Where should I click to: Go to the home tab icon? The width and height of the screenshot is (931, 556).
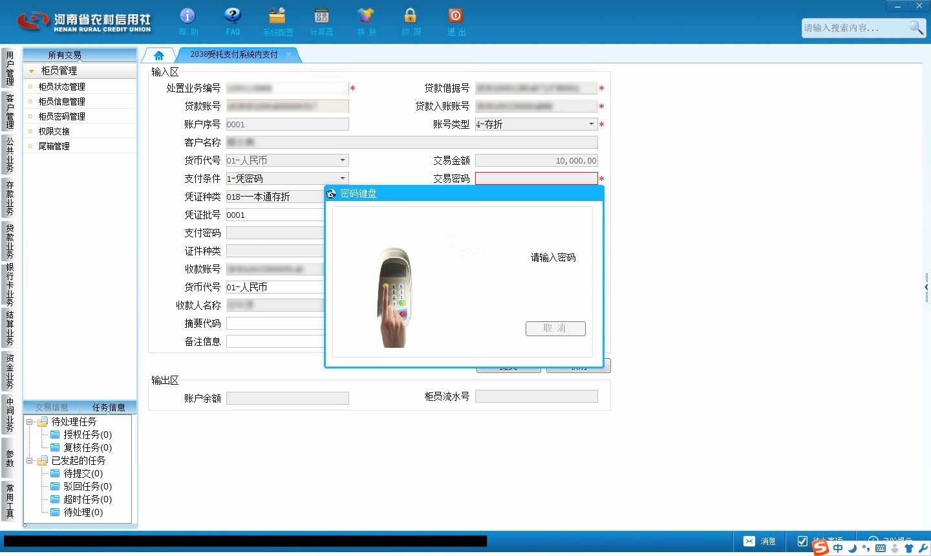[158, 56]
